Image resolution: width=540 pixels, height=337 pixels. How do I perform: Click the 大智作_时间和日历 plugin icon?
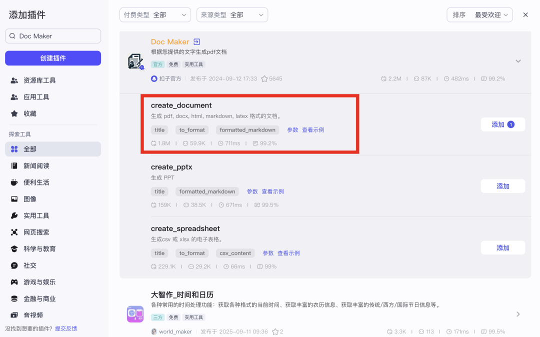[x=135, y=314]
